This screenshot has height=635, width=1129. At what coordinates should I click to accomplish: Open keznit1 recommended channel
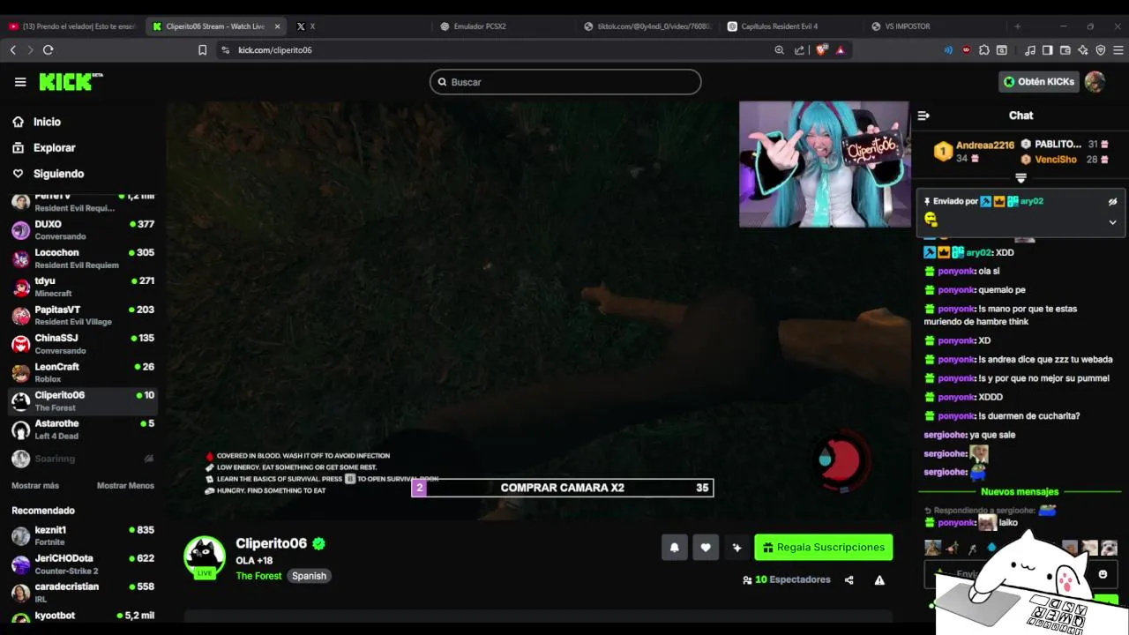pyautogui.click(x=82, y=535)
